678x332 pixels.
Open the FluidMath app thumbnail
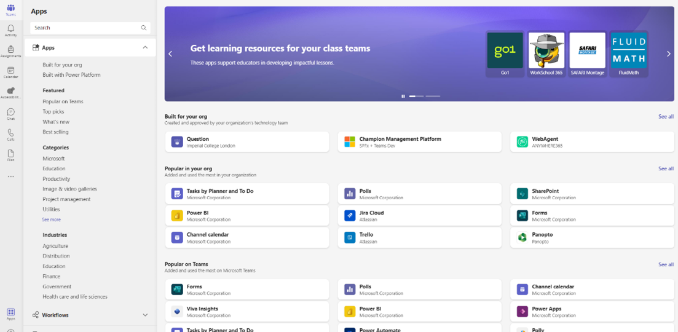pos(629,54)
